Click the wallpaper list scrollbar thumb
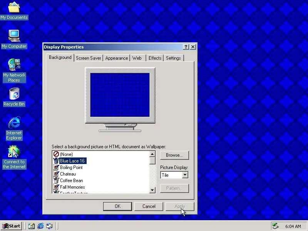 [152, 161]
